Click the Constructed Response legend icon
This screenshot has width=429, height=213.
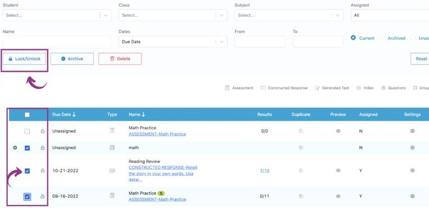263,88
